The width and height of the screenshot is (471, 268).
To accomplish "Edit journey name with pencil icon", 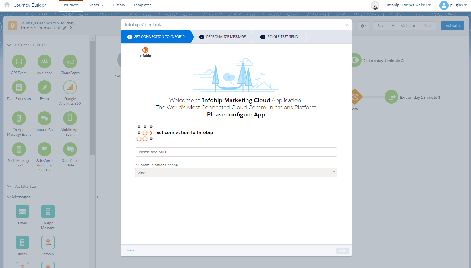I will click(65, 28).
